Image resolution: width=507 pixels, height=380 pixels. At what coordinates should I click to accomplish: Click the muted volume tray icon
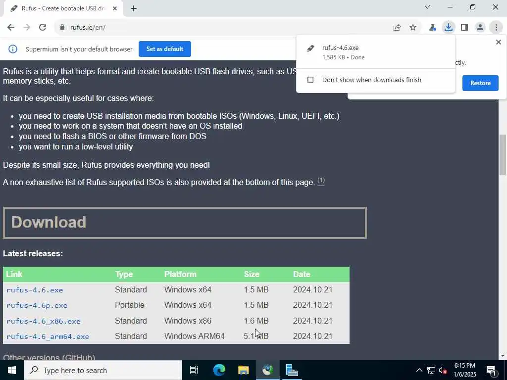443,370
